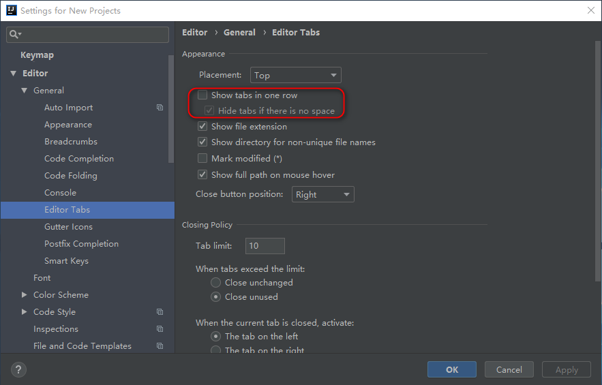
Task: Click General in the breadcrumb path
Action: click(x=239, y=33)
